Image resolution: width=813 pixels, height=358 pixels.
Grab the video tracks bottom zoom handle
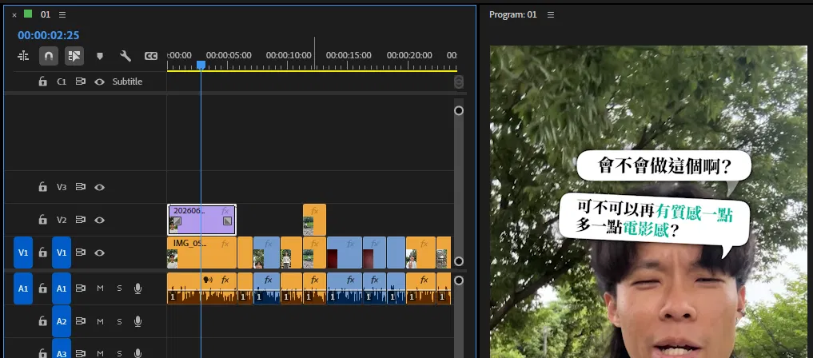point(459,261)
